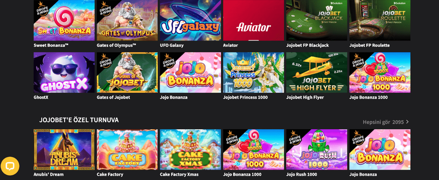
Task: Launch the GhostX game tile
Action: (64, 73)
